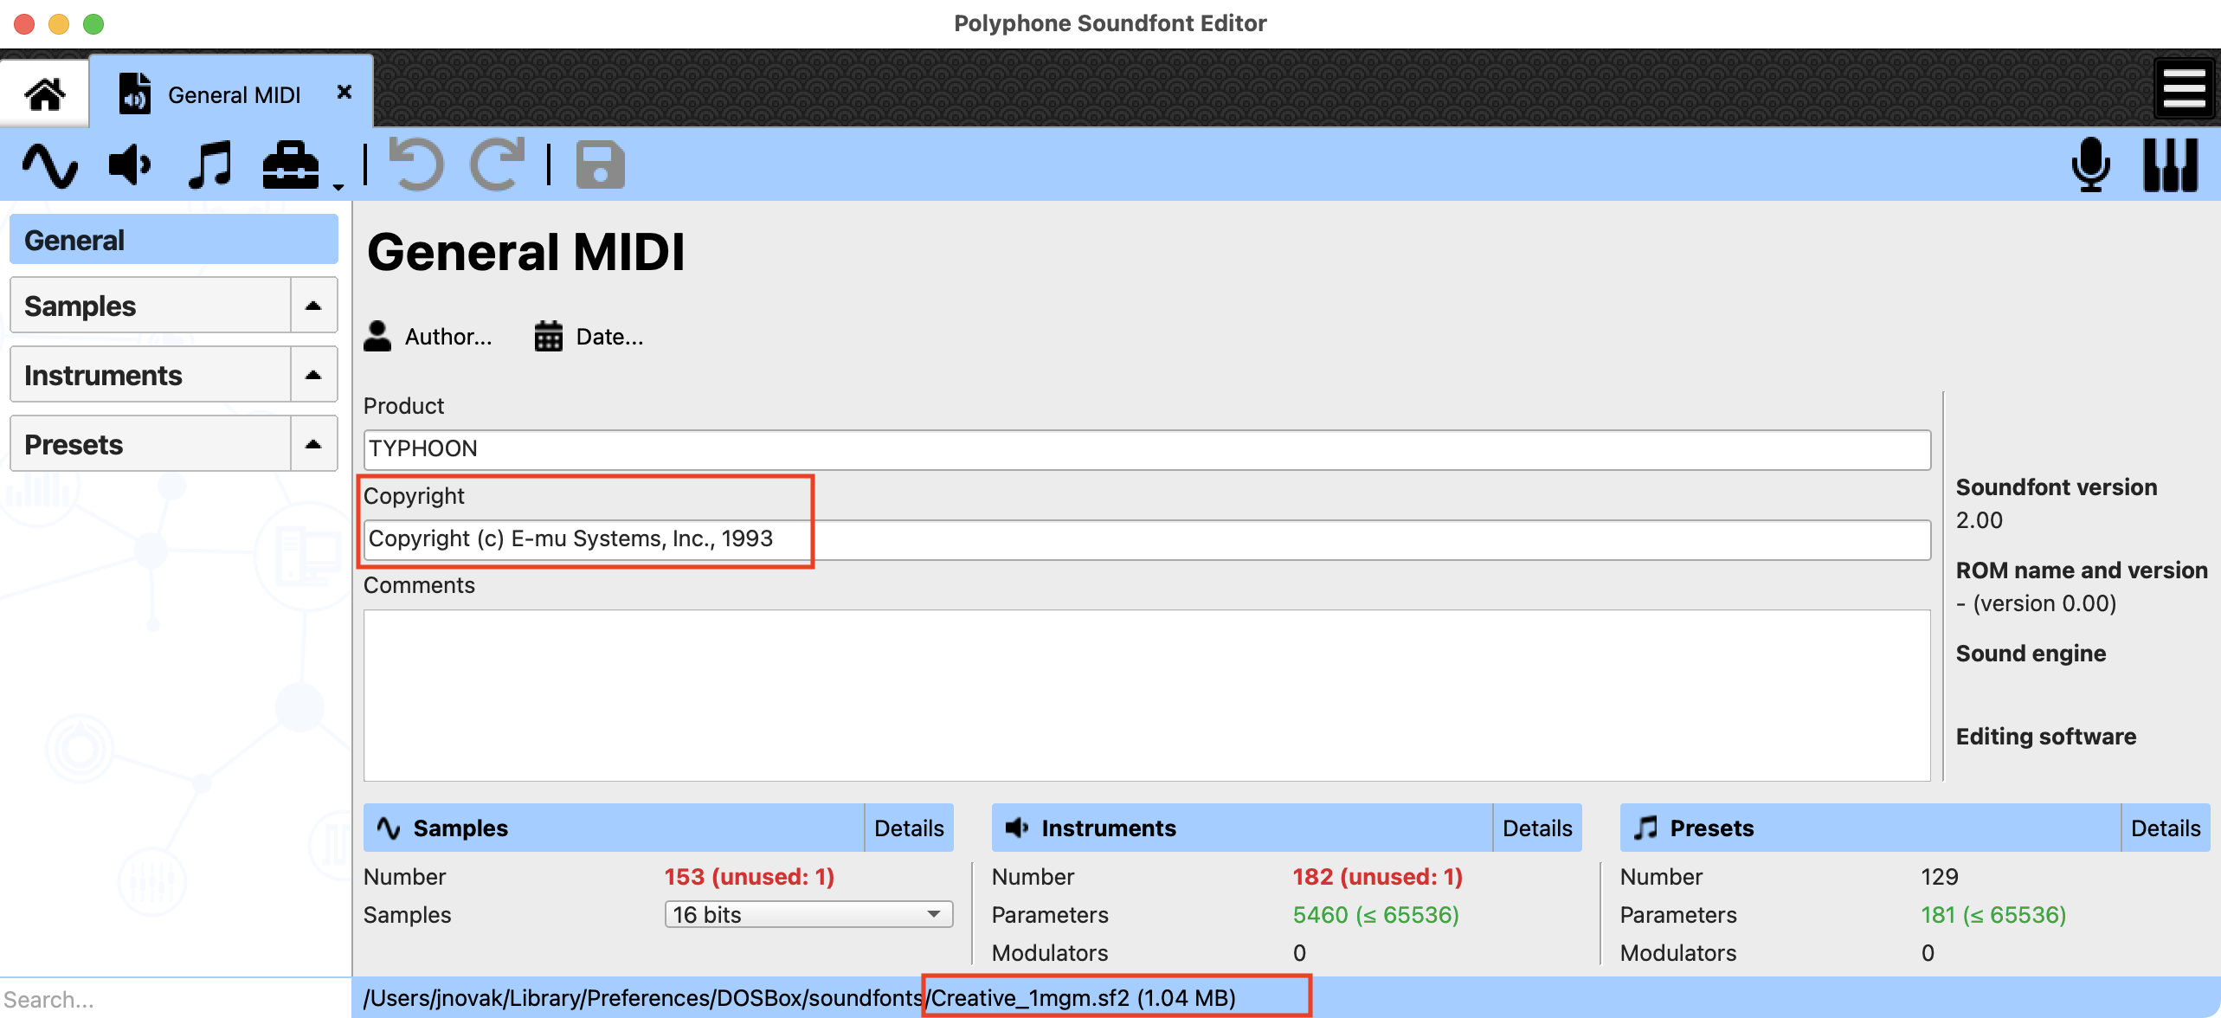
Task: Collapse the Presets sidebar arrow
Action: click(313, 444)
